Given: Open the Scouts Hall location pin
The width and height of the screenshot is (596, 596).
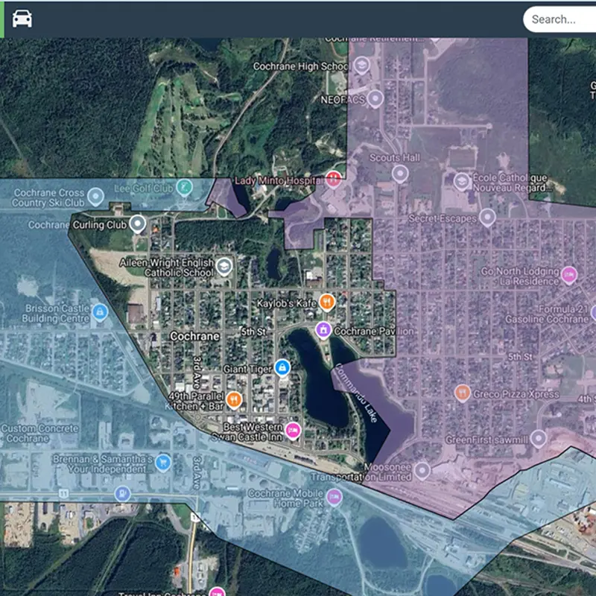Looking at the screenshot, I should click(x=400, y=174).
